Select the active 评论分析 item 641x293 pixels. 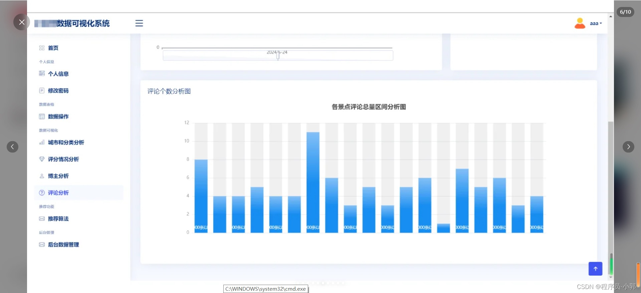(x=78, y=193)
